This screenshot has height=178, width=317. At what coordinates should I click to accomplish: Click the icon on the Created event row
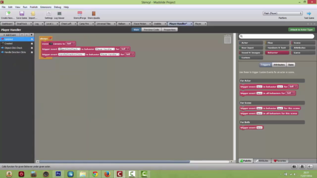tap(2, 44)
